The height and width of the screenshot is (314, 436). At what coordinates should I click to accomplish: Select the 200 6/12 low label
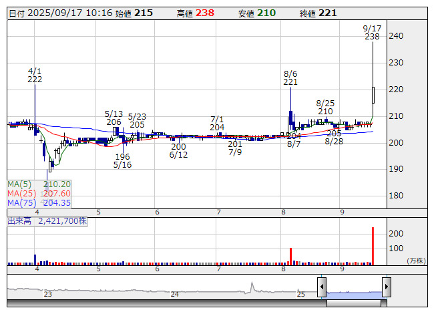click(178, 151)
